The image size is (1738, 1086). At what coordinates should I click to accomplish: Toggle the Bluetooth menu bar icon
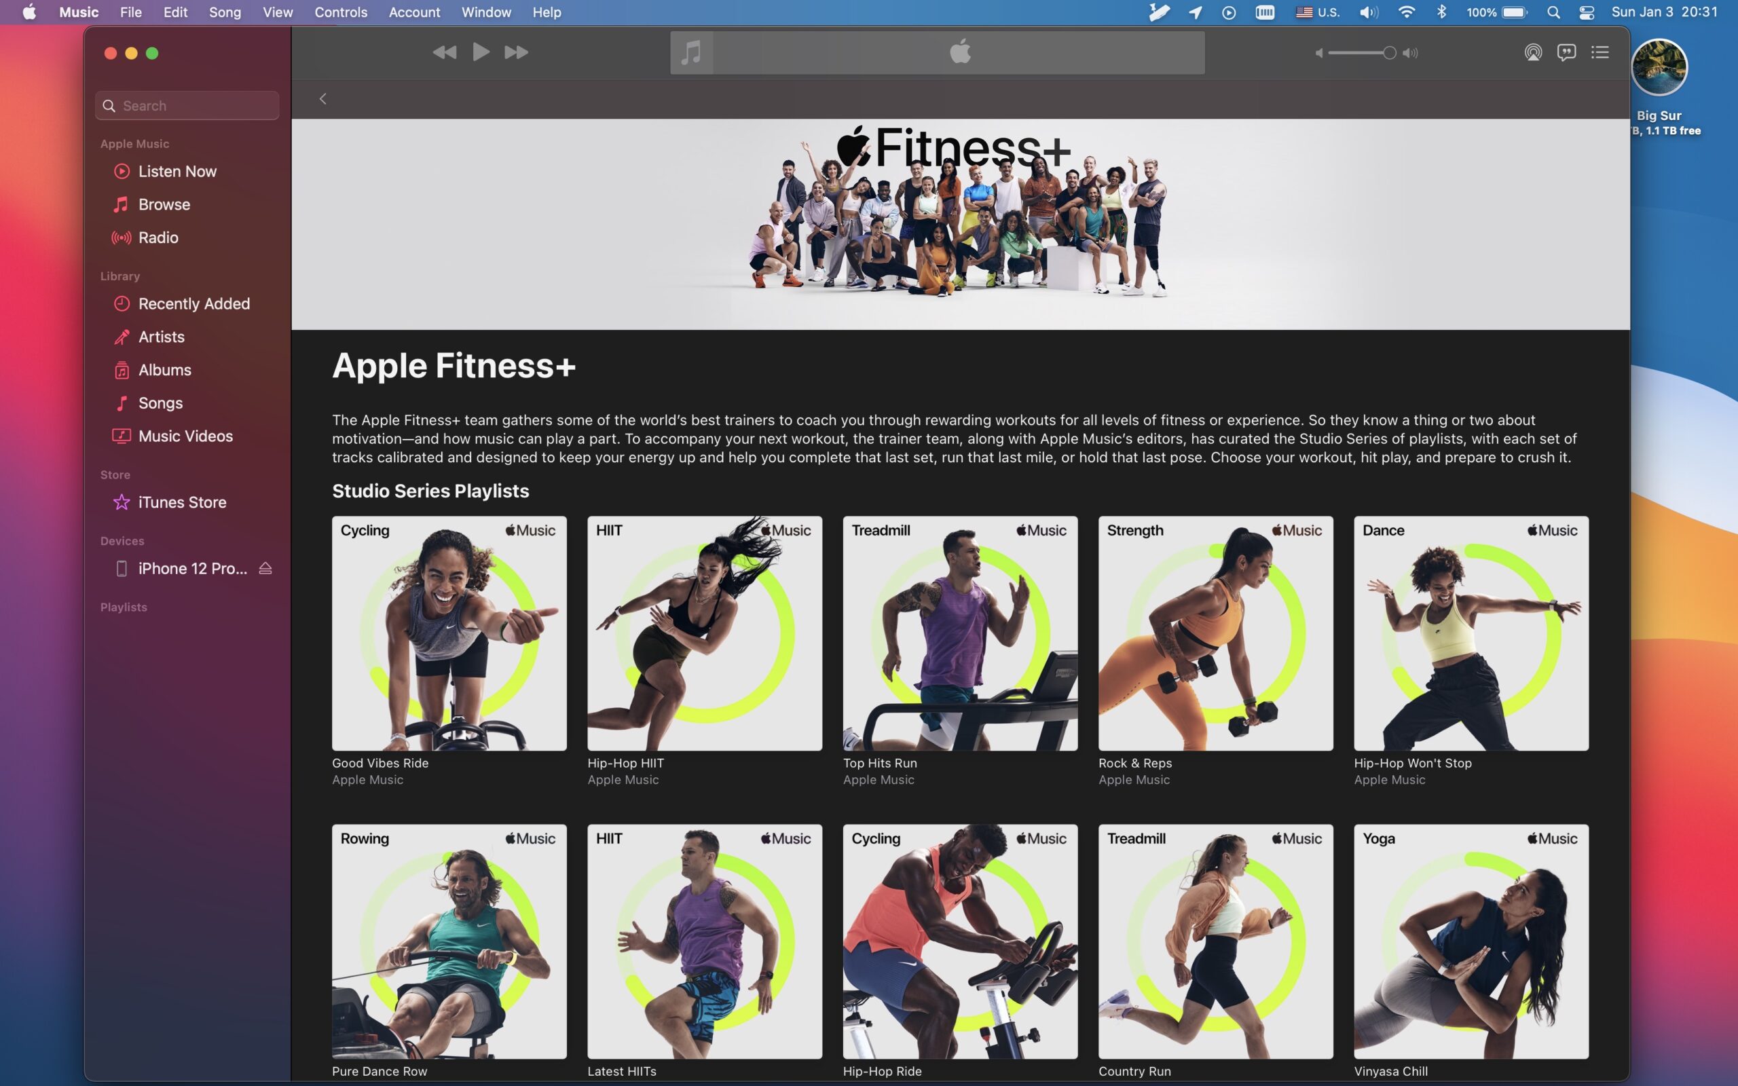(x=1441, y=12)
